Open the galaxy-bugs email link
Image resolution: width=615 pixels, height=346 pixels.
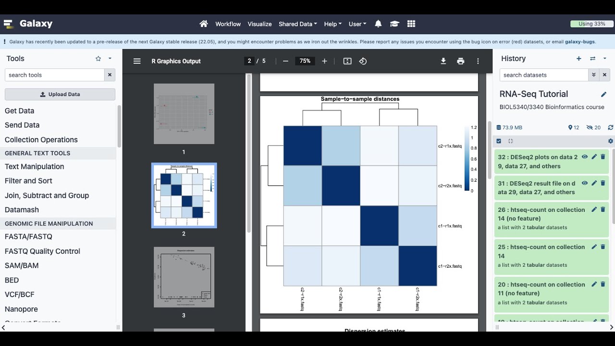[580, 42]
